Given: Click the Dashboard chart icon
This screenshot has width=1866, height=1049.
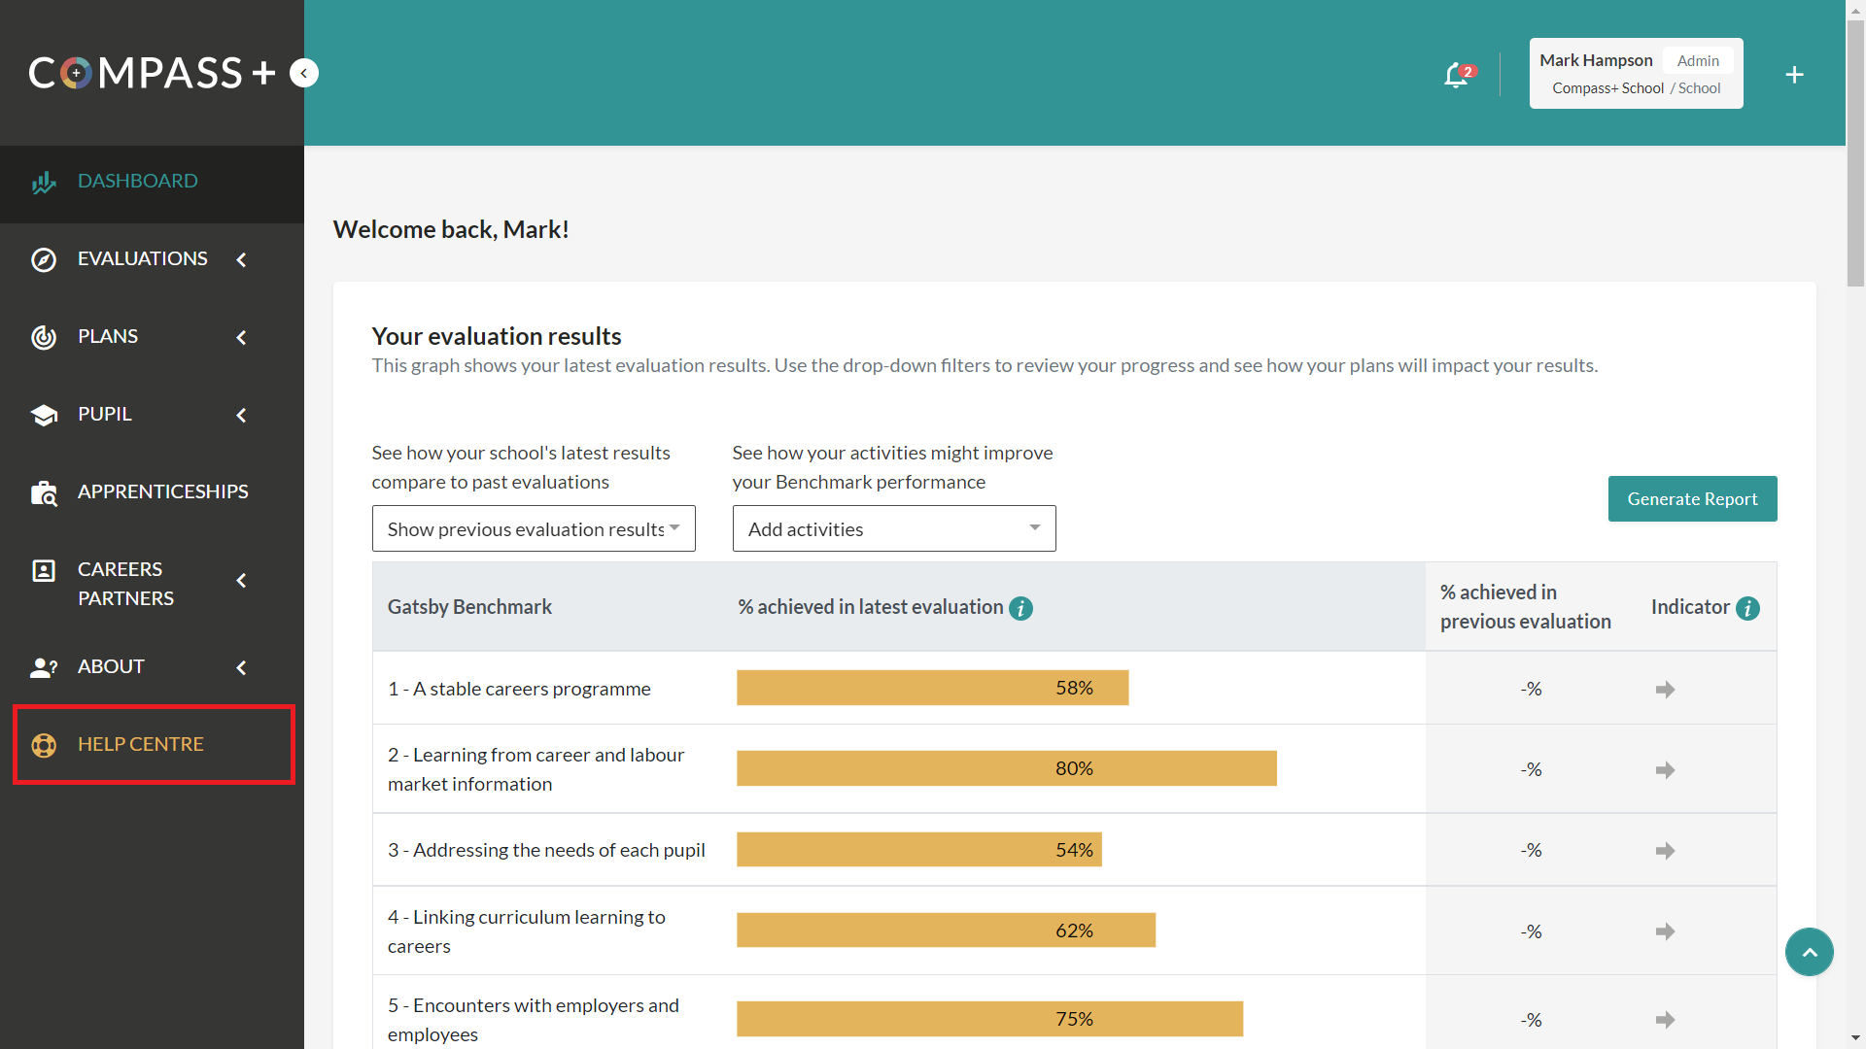Looking at the screenshot, I should [44, 183].
